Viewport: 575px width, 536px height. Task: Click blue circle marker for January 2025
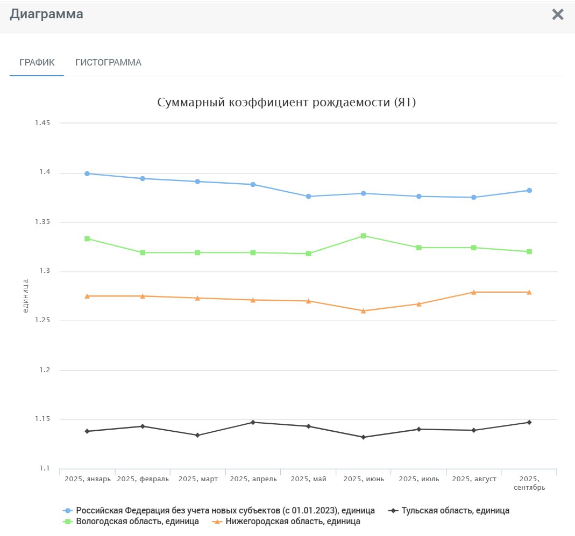pos(87,173)
